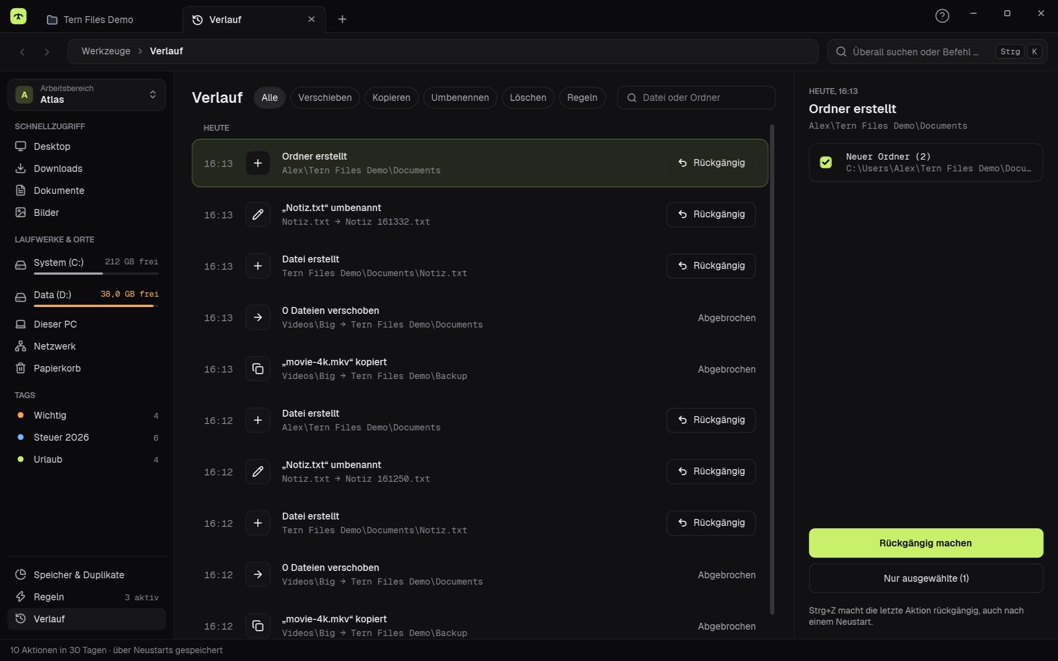The width and height of the screenshot is (1058, 661).
Task: Close the Verlauf tab
Action: (x=312, y=19)
